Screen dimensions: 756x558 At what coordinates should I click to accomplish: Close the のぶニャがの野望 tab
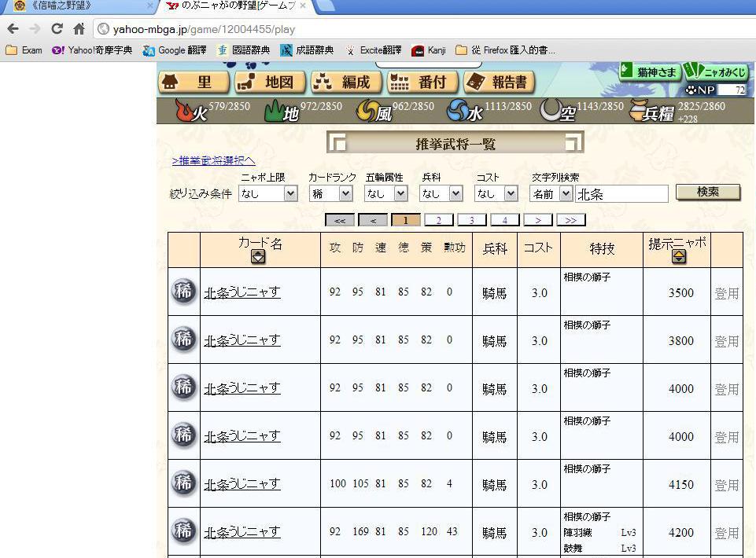coord(302,6)
